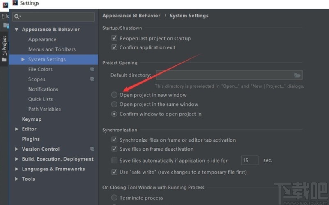329x205 pixels.
Task: Click the Default directory text field
Action: 224,75
